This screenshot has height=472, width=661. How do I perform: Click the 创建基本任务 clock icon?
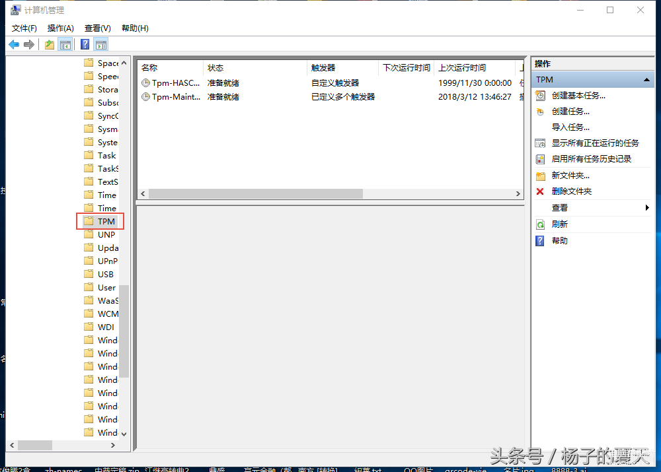click(x=540, y=96)
